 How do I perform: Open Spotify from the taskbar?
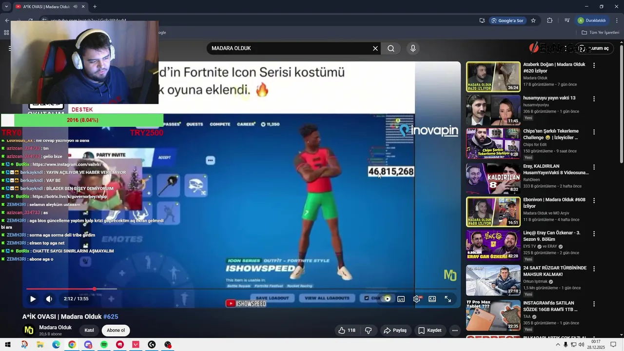point(104,345)
